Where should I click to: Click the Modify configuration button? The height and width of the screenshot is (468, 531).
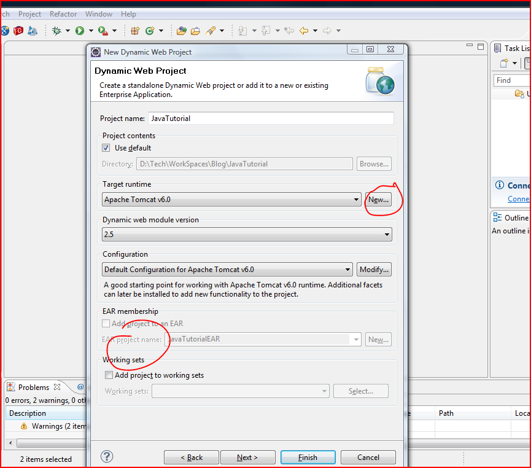click(374, 270)
